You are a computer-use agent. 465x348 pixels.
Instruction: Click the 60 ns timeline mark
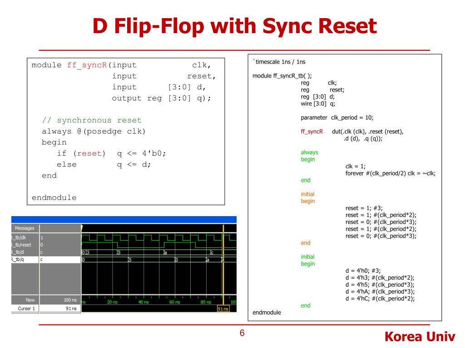(x=174, y=302)
